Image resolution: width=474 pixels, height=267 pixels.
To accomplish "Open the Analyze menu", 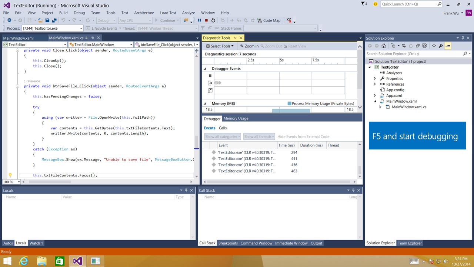I will point(188,13).
